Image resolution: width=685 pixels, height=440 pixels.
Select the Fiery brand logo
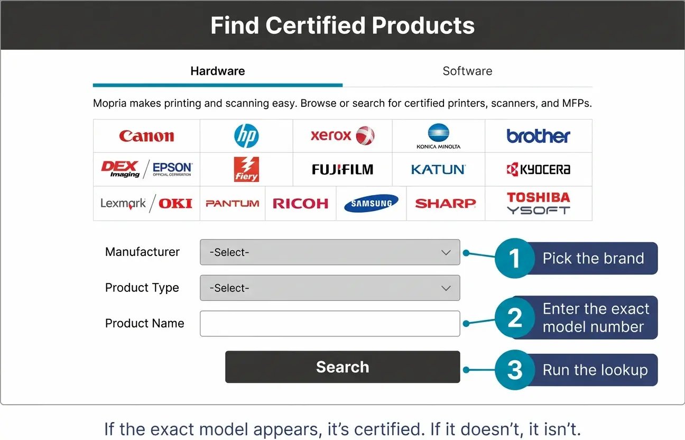pyautogui.click(x=246, y=169)
